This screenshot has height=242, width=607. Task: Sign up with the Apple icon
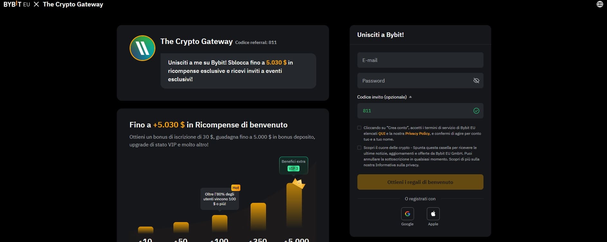pos(433,214)
